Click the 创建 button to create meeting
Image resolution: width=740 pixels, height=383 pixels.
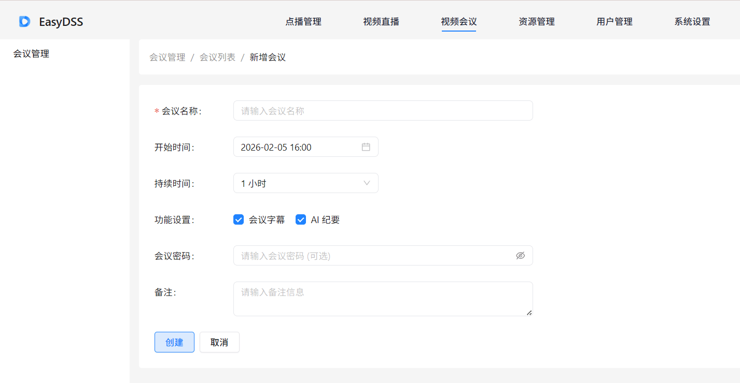[x=174, y=342]
